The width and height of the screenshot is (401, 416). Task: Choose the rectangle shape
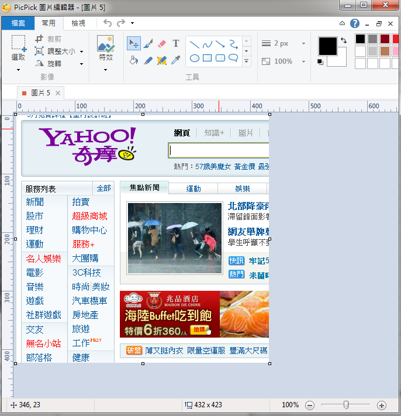pyautogui.click(x=208, y=58)
